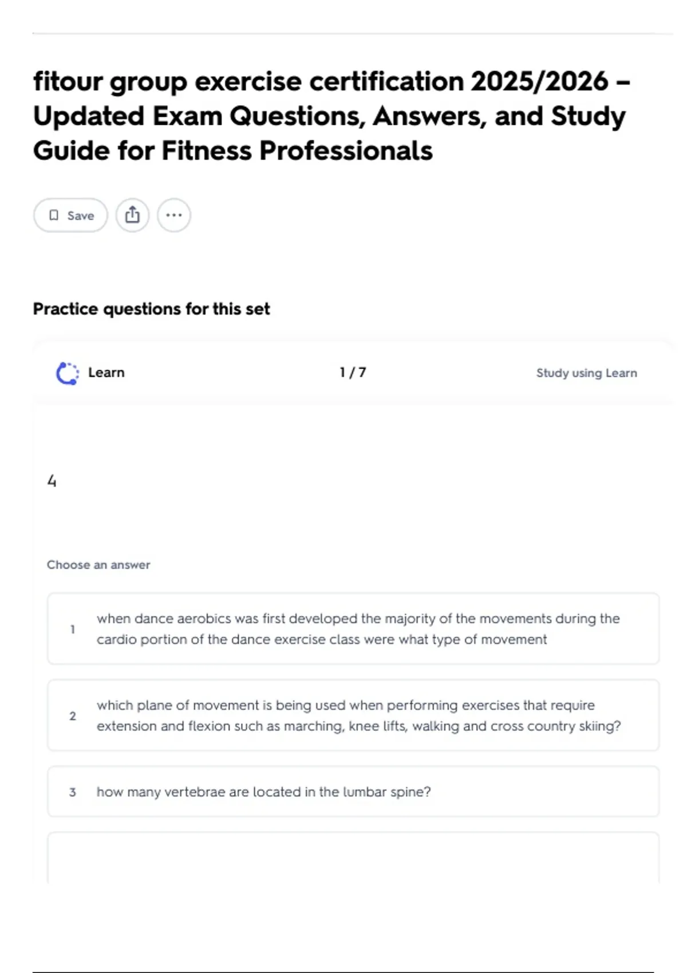Click the Choose an answer label
The height and width of the screenshot is (973, 687).
coord(98,565)
